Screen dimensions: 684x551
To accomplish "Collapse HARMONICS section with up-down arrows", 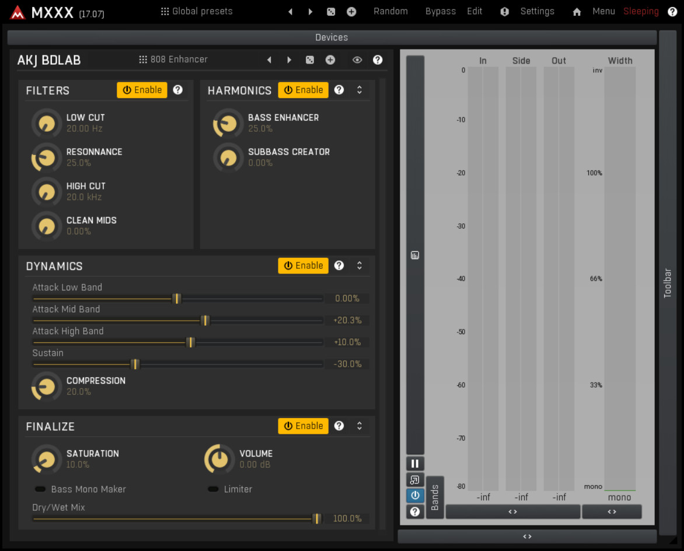I will [360, 90].
